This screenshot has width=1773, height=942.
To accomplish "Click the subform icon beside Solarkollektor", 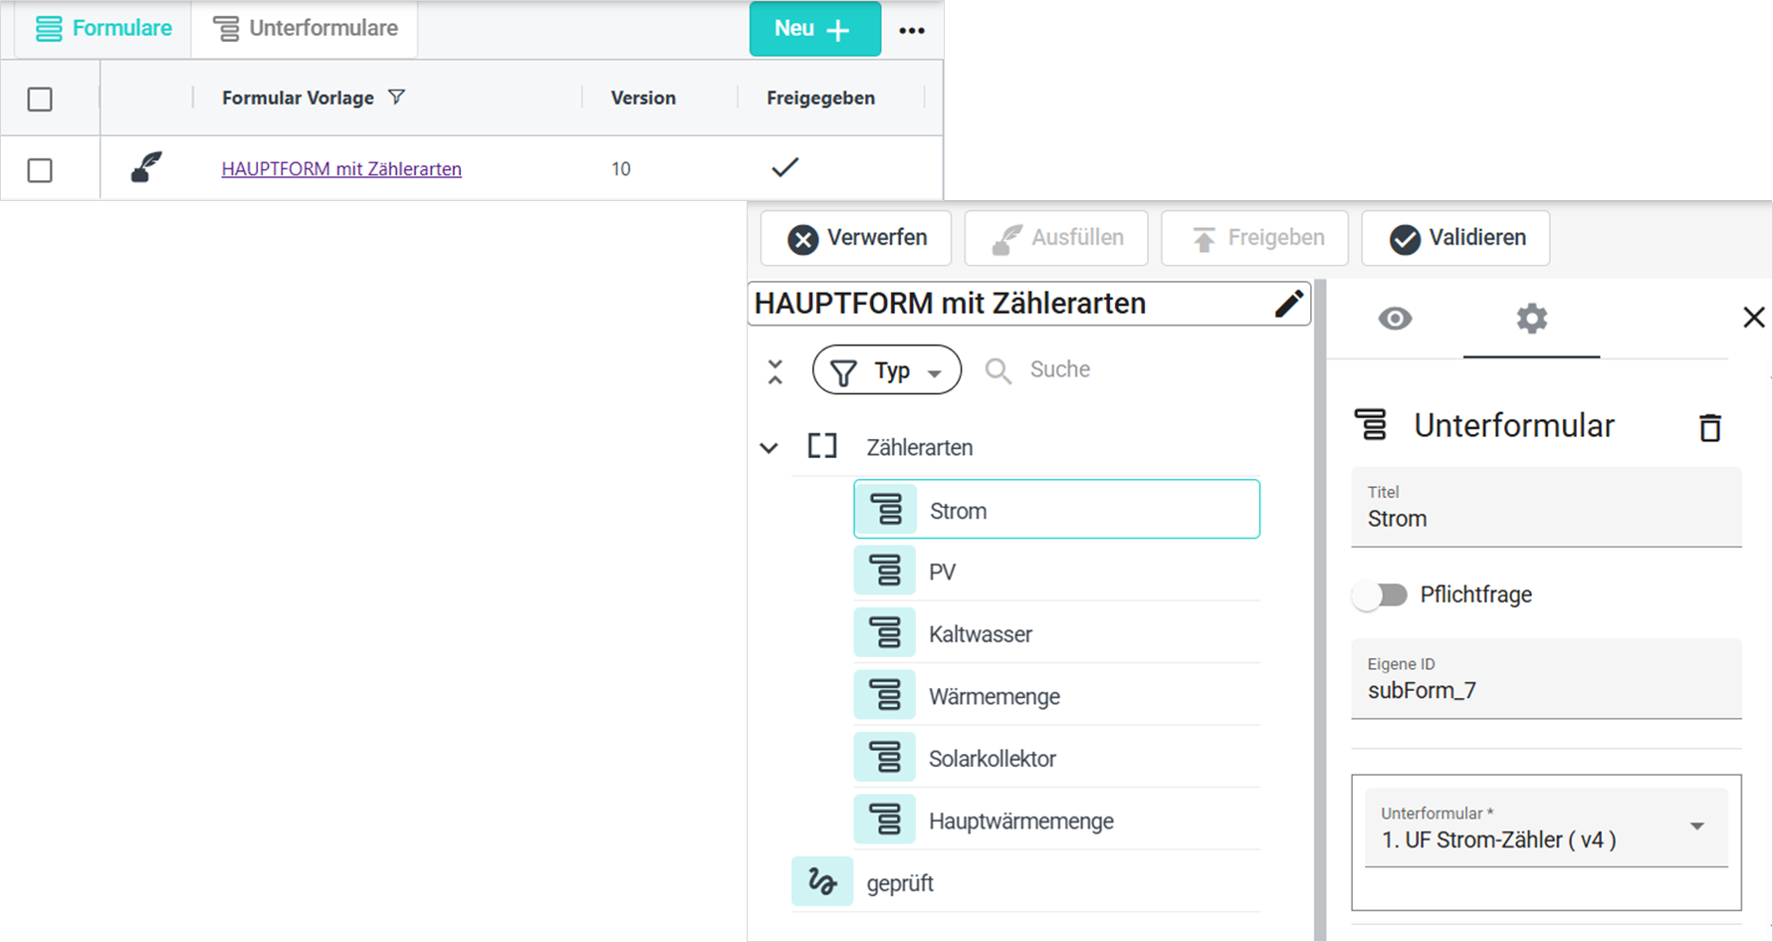I will pos(885,758).
